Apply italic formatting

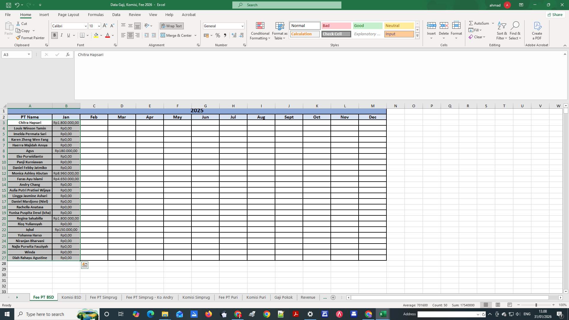click(x=61, y=35)
